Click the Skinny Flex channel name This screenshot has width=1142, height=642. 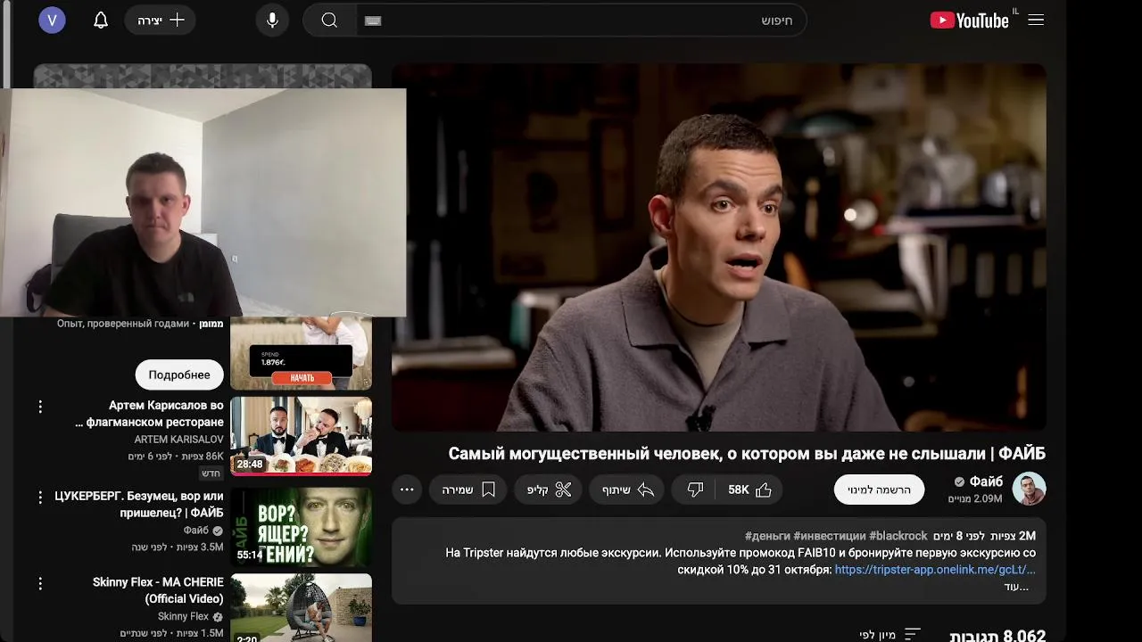click(184, 616)
